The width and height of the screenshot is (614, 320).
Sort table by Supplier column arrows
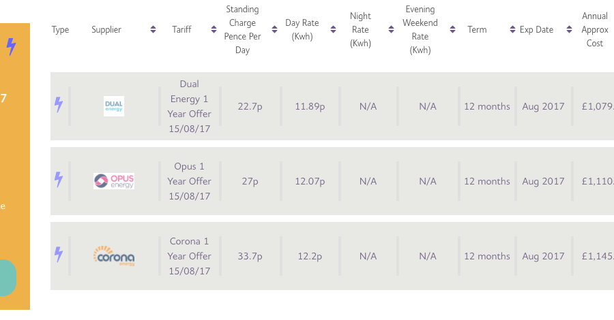click(153, 29)
